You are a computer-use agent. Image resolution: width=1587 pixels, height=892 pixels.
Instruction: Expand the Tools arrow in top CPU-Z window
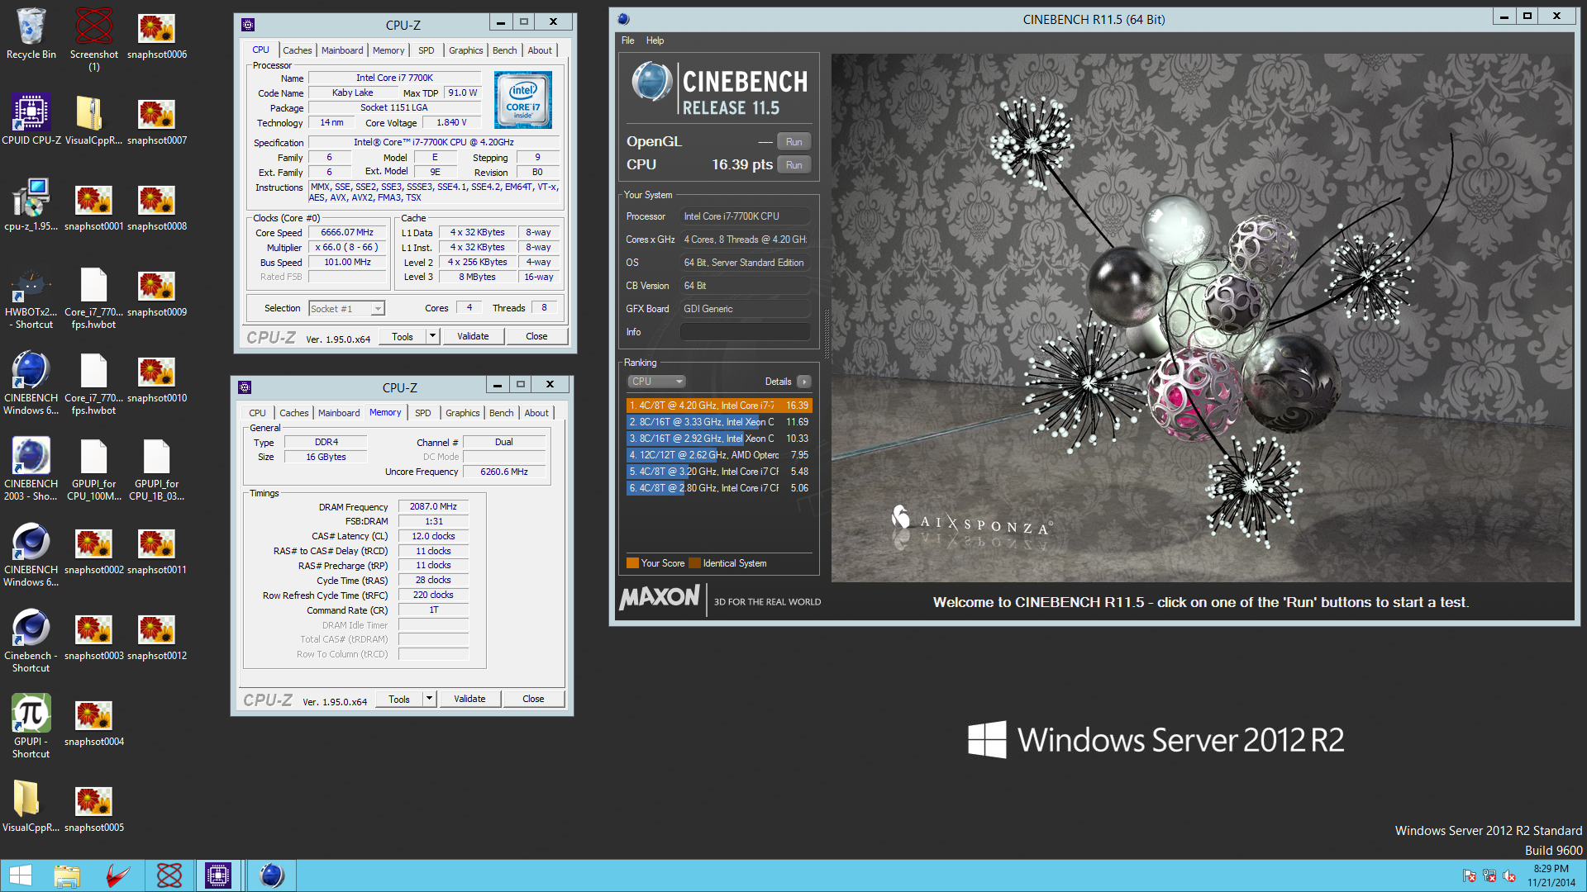432,336
